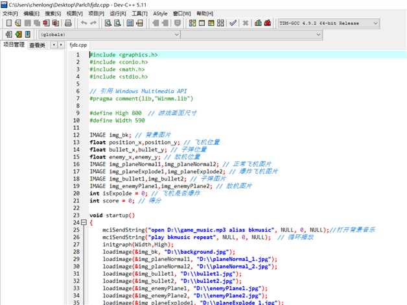
Task: Click the line "#include <conio.h>"
Action: click(119, 62)
